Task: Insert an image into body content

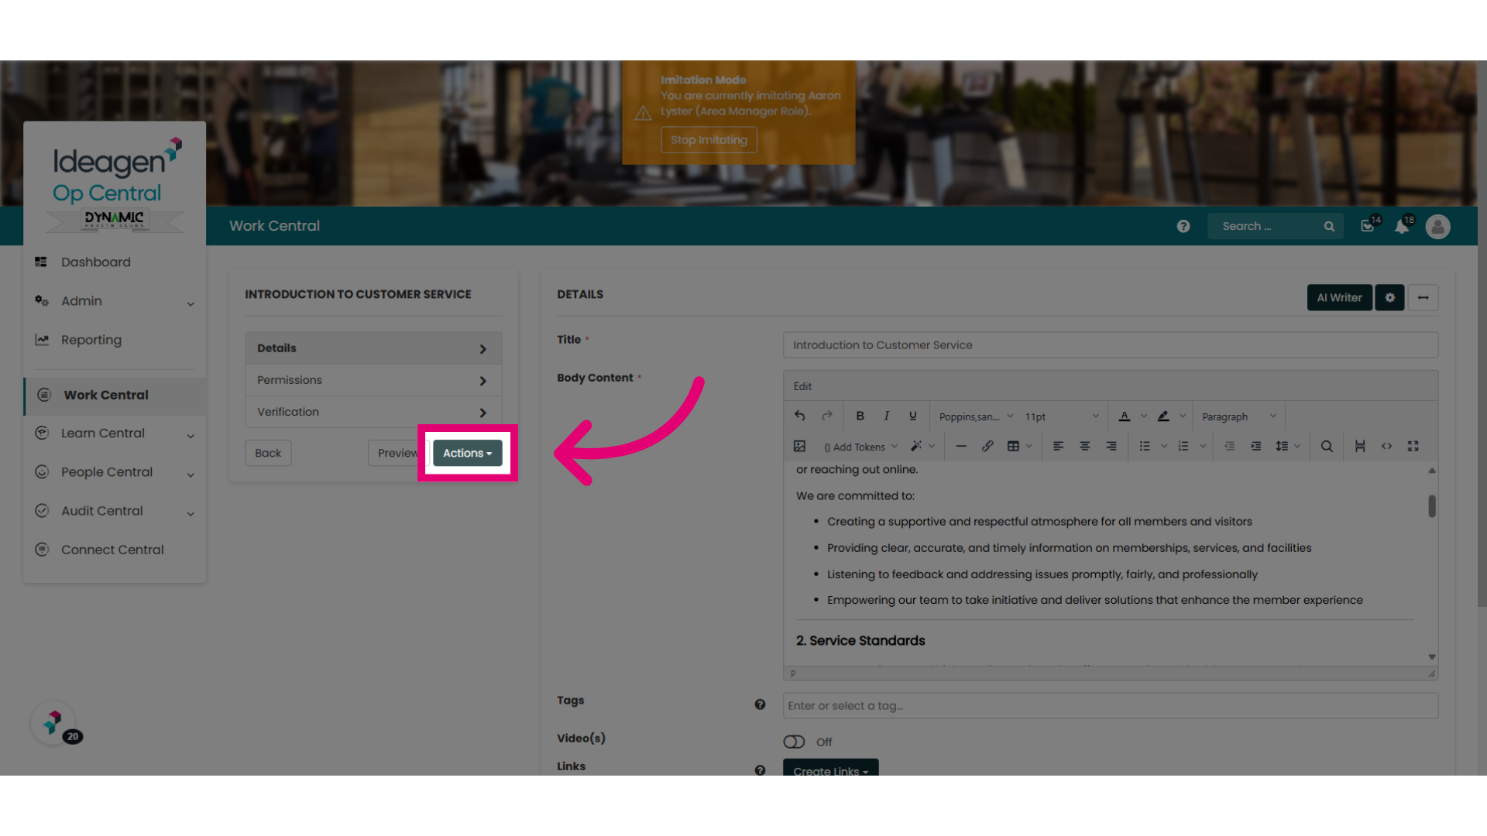Action: pos(799,446)
